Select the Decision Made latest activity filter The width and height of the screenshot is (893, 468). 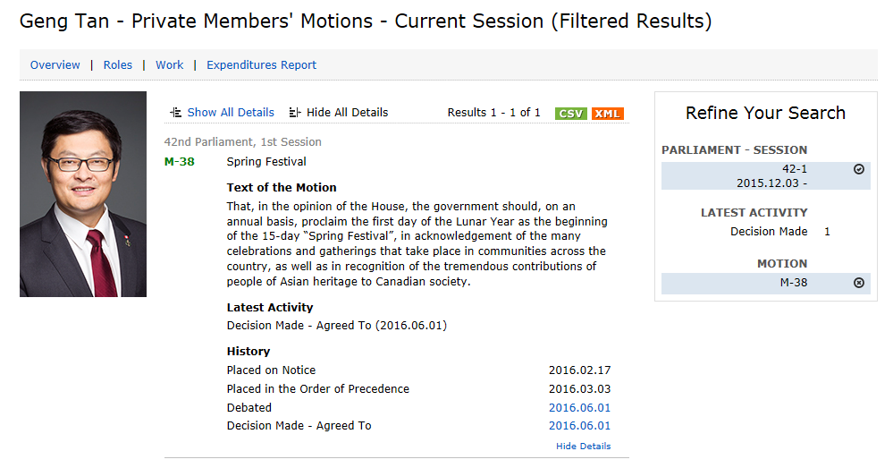click(x=769, y=232)
